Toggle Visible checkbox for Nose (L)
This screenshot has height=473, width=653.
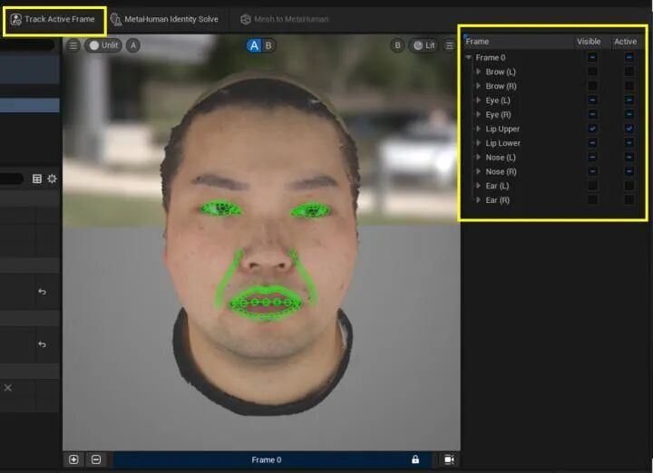point(592,157)
